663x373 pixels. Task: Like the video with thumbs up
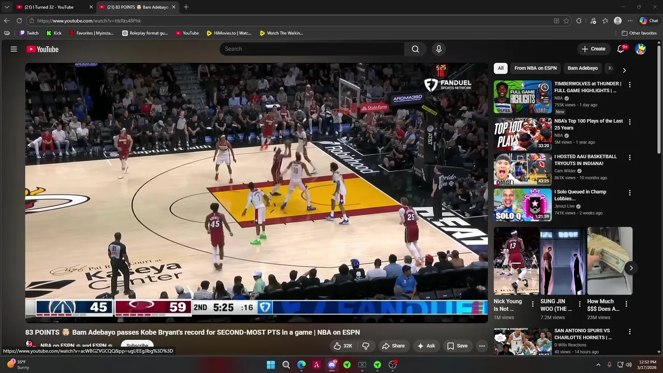[x=343, y=346]
